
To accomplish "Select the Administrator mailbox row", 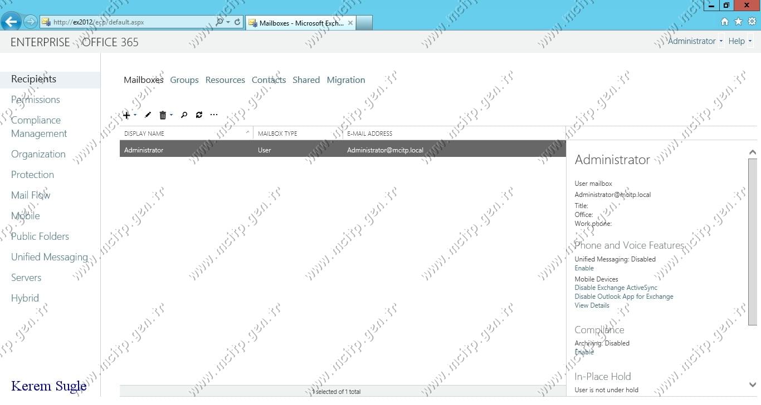I will 343,149.
